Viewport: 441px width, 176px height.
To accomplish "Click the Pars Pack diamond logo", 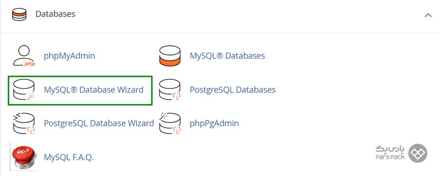I will [417, 153].
